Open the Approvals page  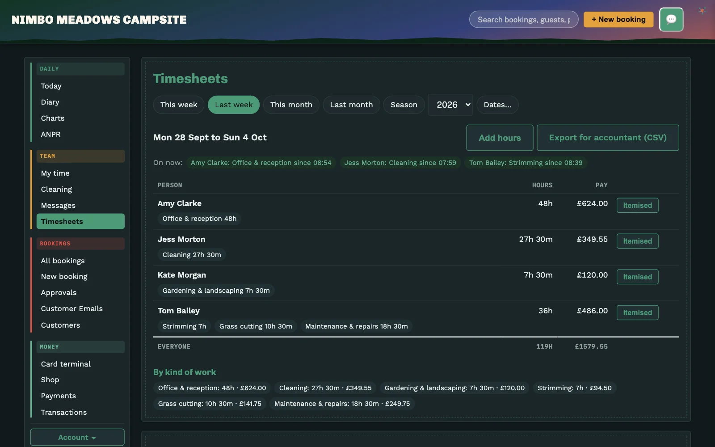(x=80, y=292)
